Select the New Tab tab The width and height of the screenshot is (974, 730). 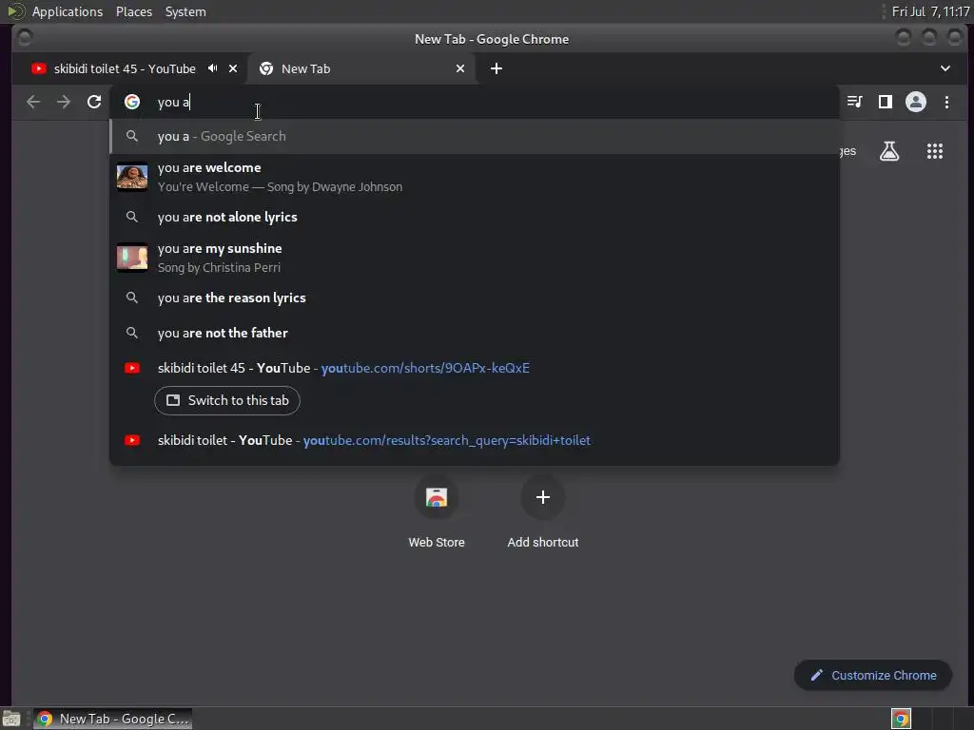pos(361,68)
